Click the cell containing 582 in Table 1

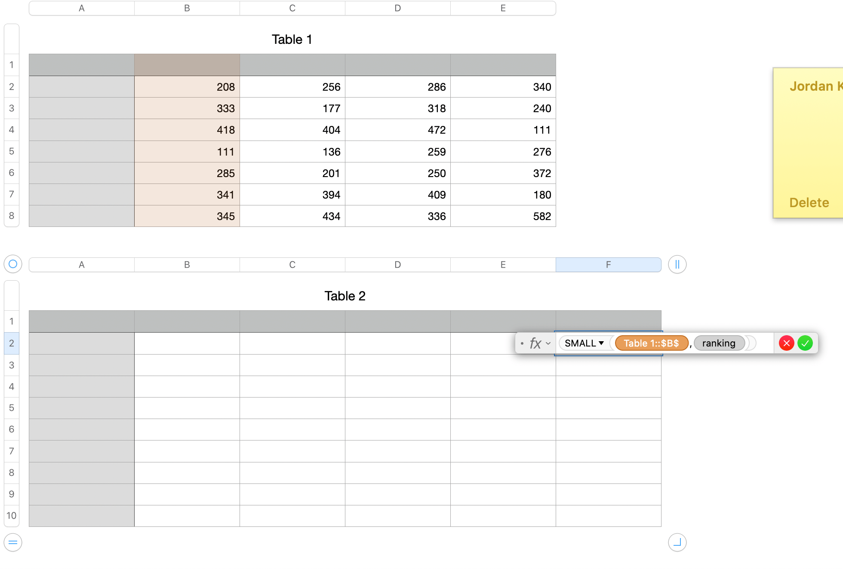(x=502, y=216)
